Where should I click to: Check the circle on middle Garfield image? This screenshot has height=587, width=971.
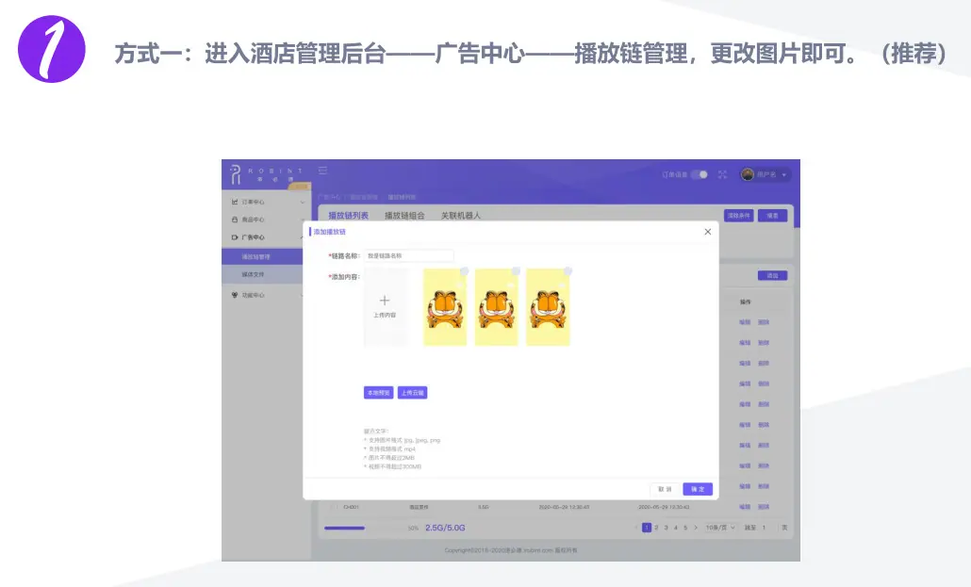click(x=516, y=271)
